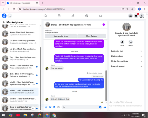Open Niyahh conversation in list
The width and height of the screenshot is (148, 118).
coord(20,83)
